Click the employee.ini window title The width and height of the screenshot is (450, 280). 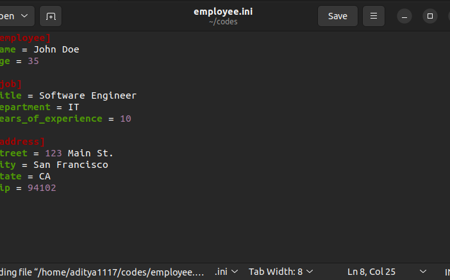[223, 12]
